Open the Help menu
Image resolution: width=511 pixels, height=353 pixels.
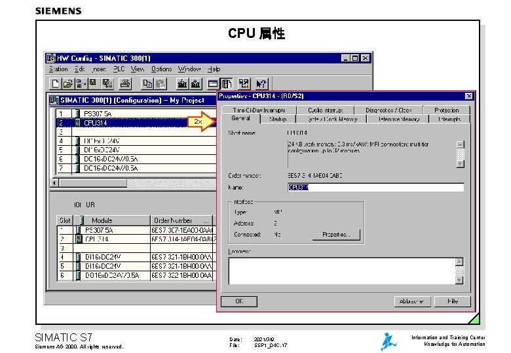click(x=214, y=69)
